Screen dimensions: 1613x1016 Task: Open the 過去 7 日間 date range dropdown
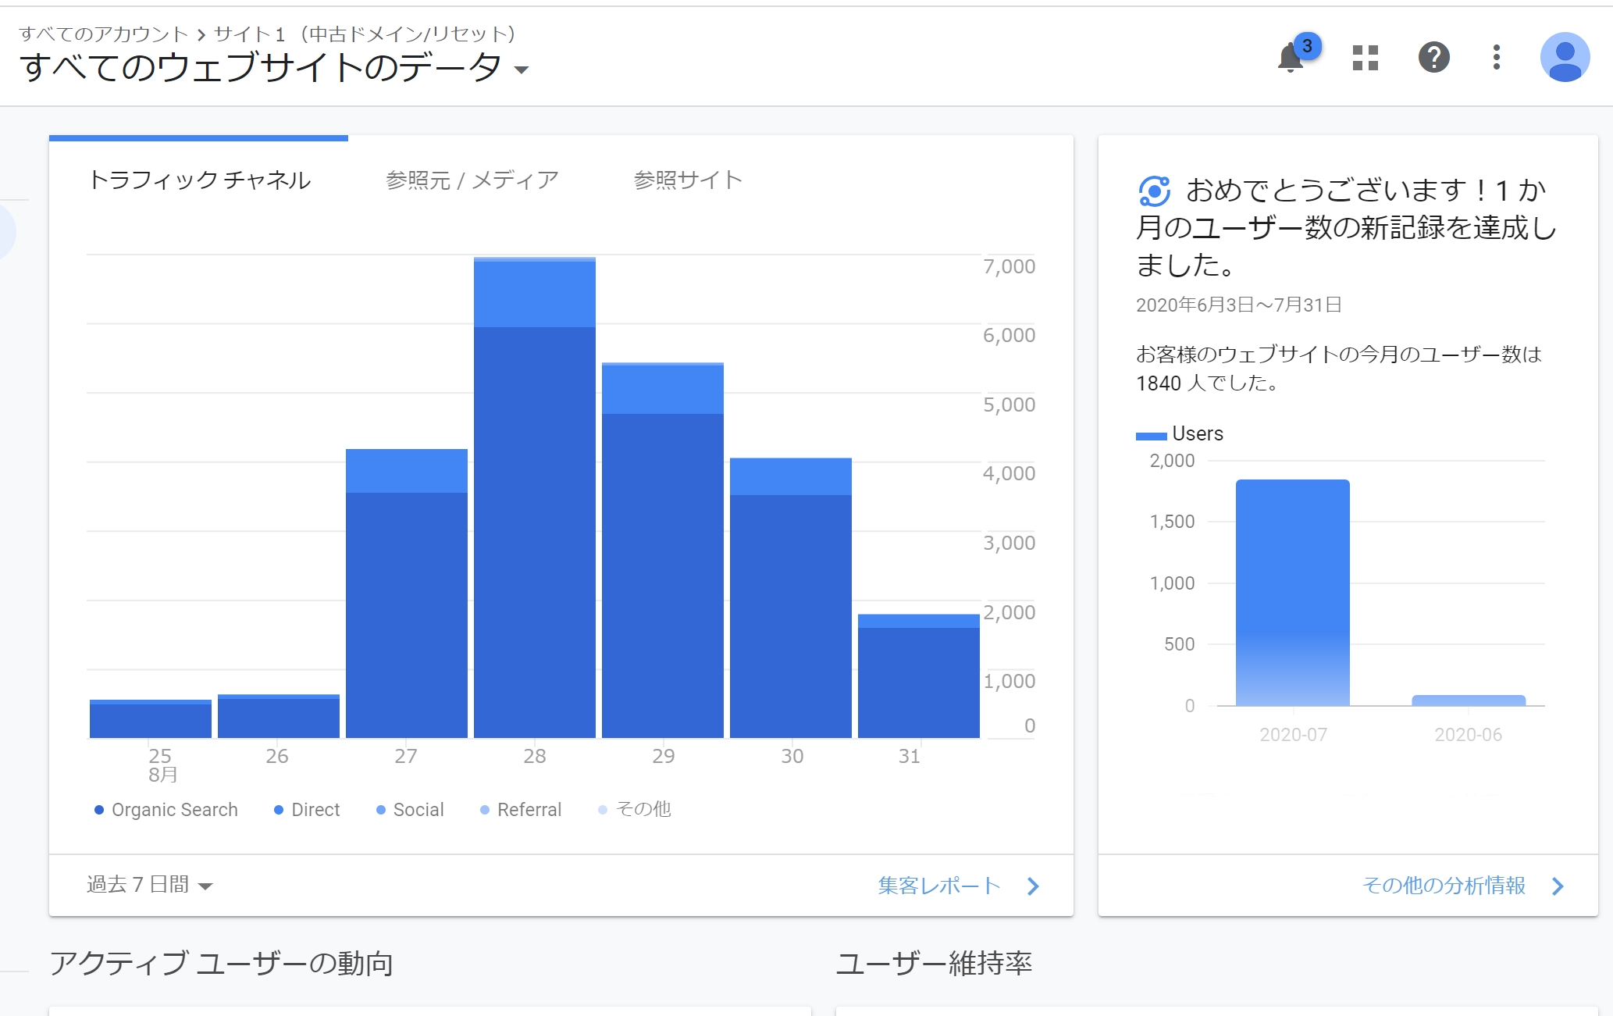(149, 885)
